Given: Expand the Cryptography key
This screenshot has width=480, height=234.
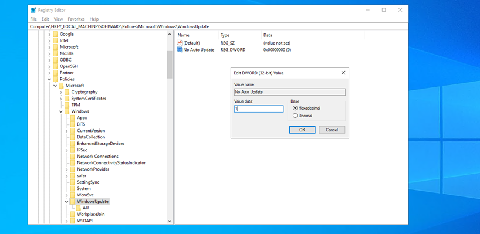Looking at the screenshot, I should coord(61,92).
